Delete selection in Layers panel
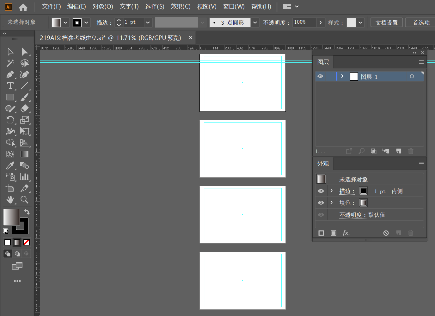The width and height of the screenshot is (435, 316). click(411, 151)
